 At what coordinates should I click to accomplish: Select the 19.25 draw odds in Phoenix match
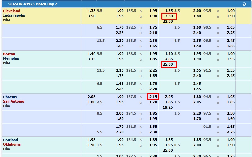click(168, 107)
